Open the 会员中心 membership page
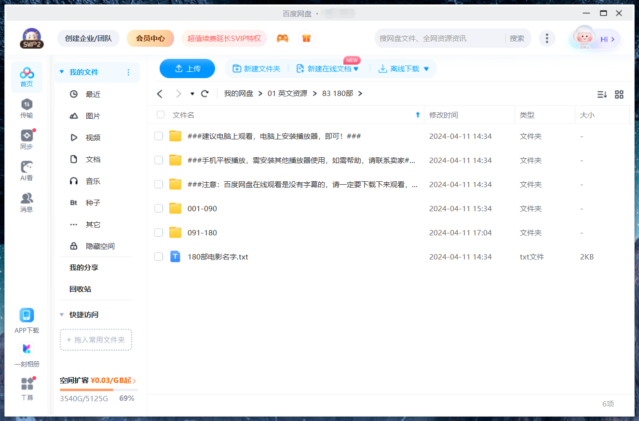The width and height of the screenshot is (639, 421). click(150, 38)
